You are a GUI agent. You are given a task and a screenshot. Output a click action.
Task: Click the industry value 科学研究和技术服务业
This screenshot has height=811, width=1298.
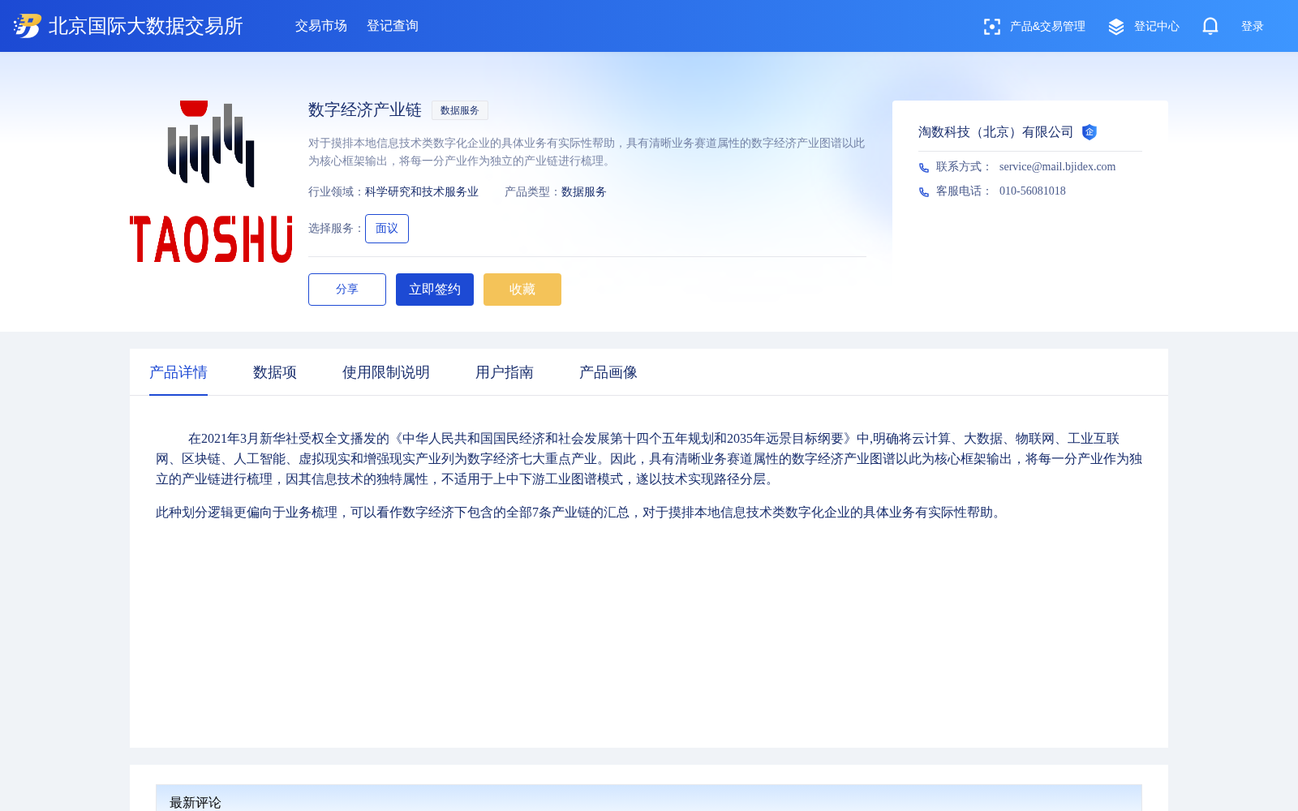pos(422,192)
